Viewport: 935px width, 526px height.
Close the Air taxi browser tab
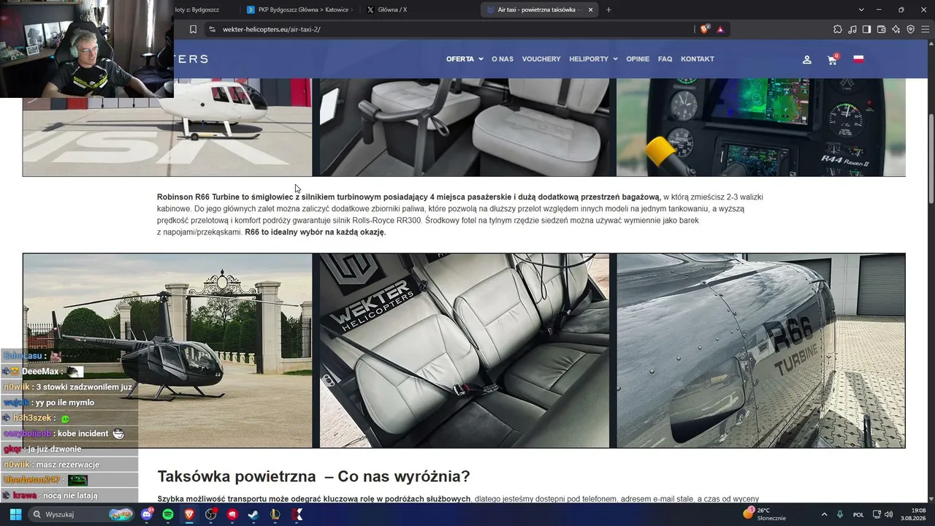tap(591, 9)
